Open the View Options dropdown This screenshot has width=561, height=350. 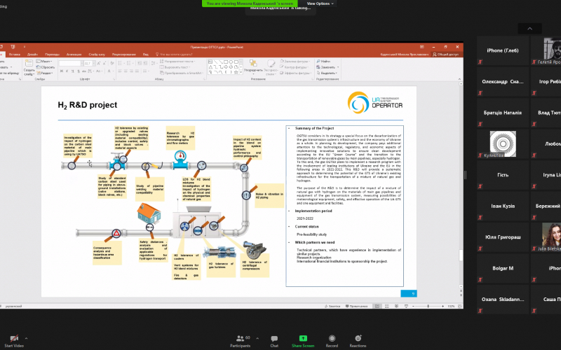[320, 3]
